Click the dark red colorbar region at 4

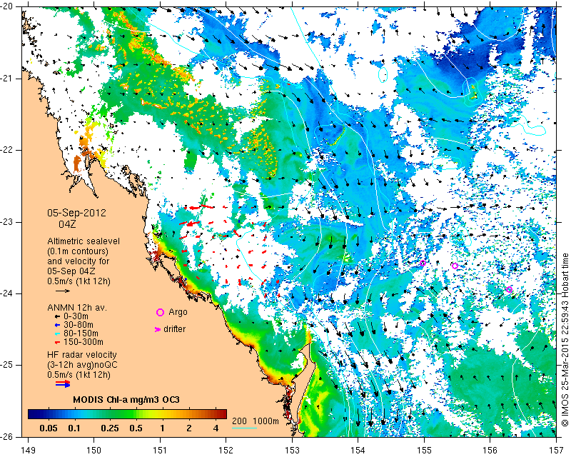216,414
